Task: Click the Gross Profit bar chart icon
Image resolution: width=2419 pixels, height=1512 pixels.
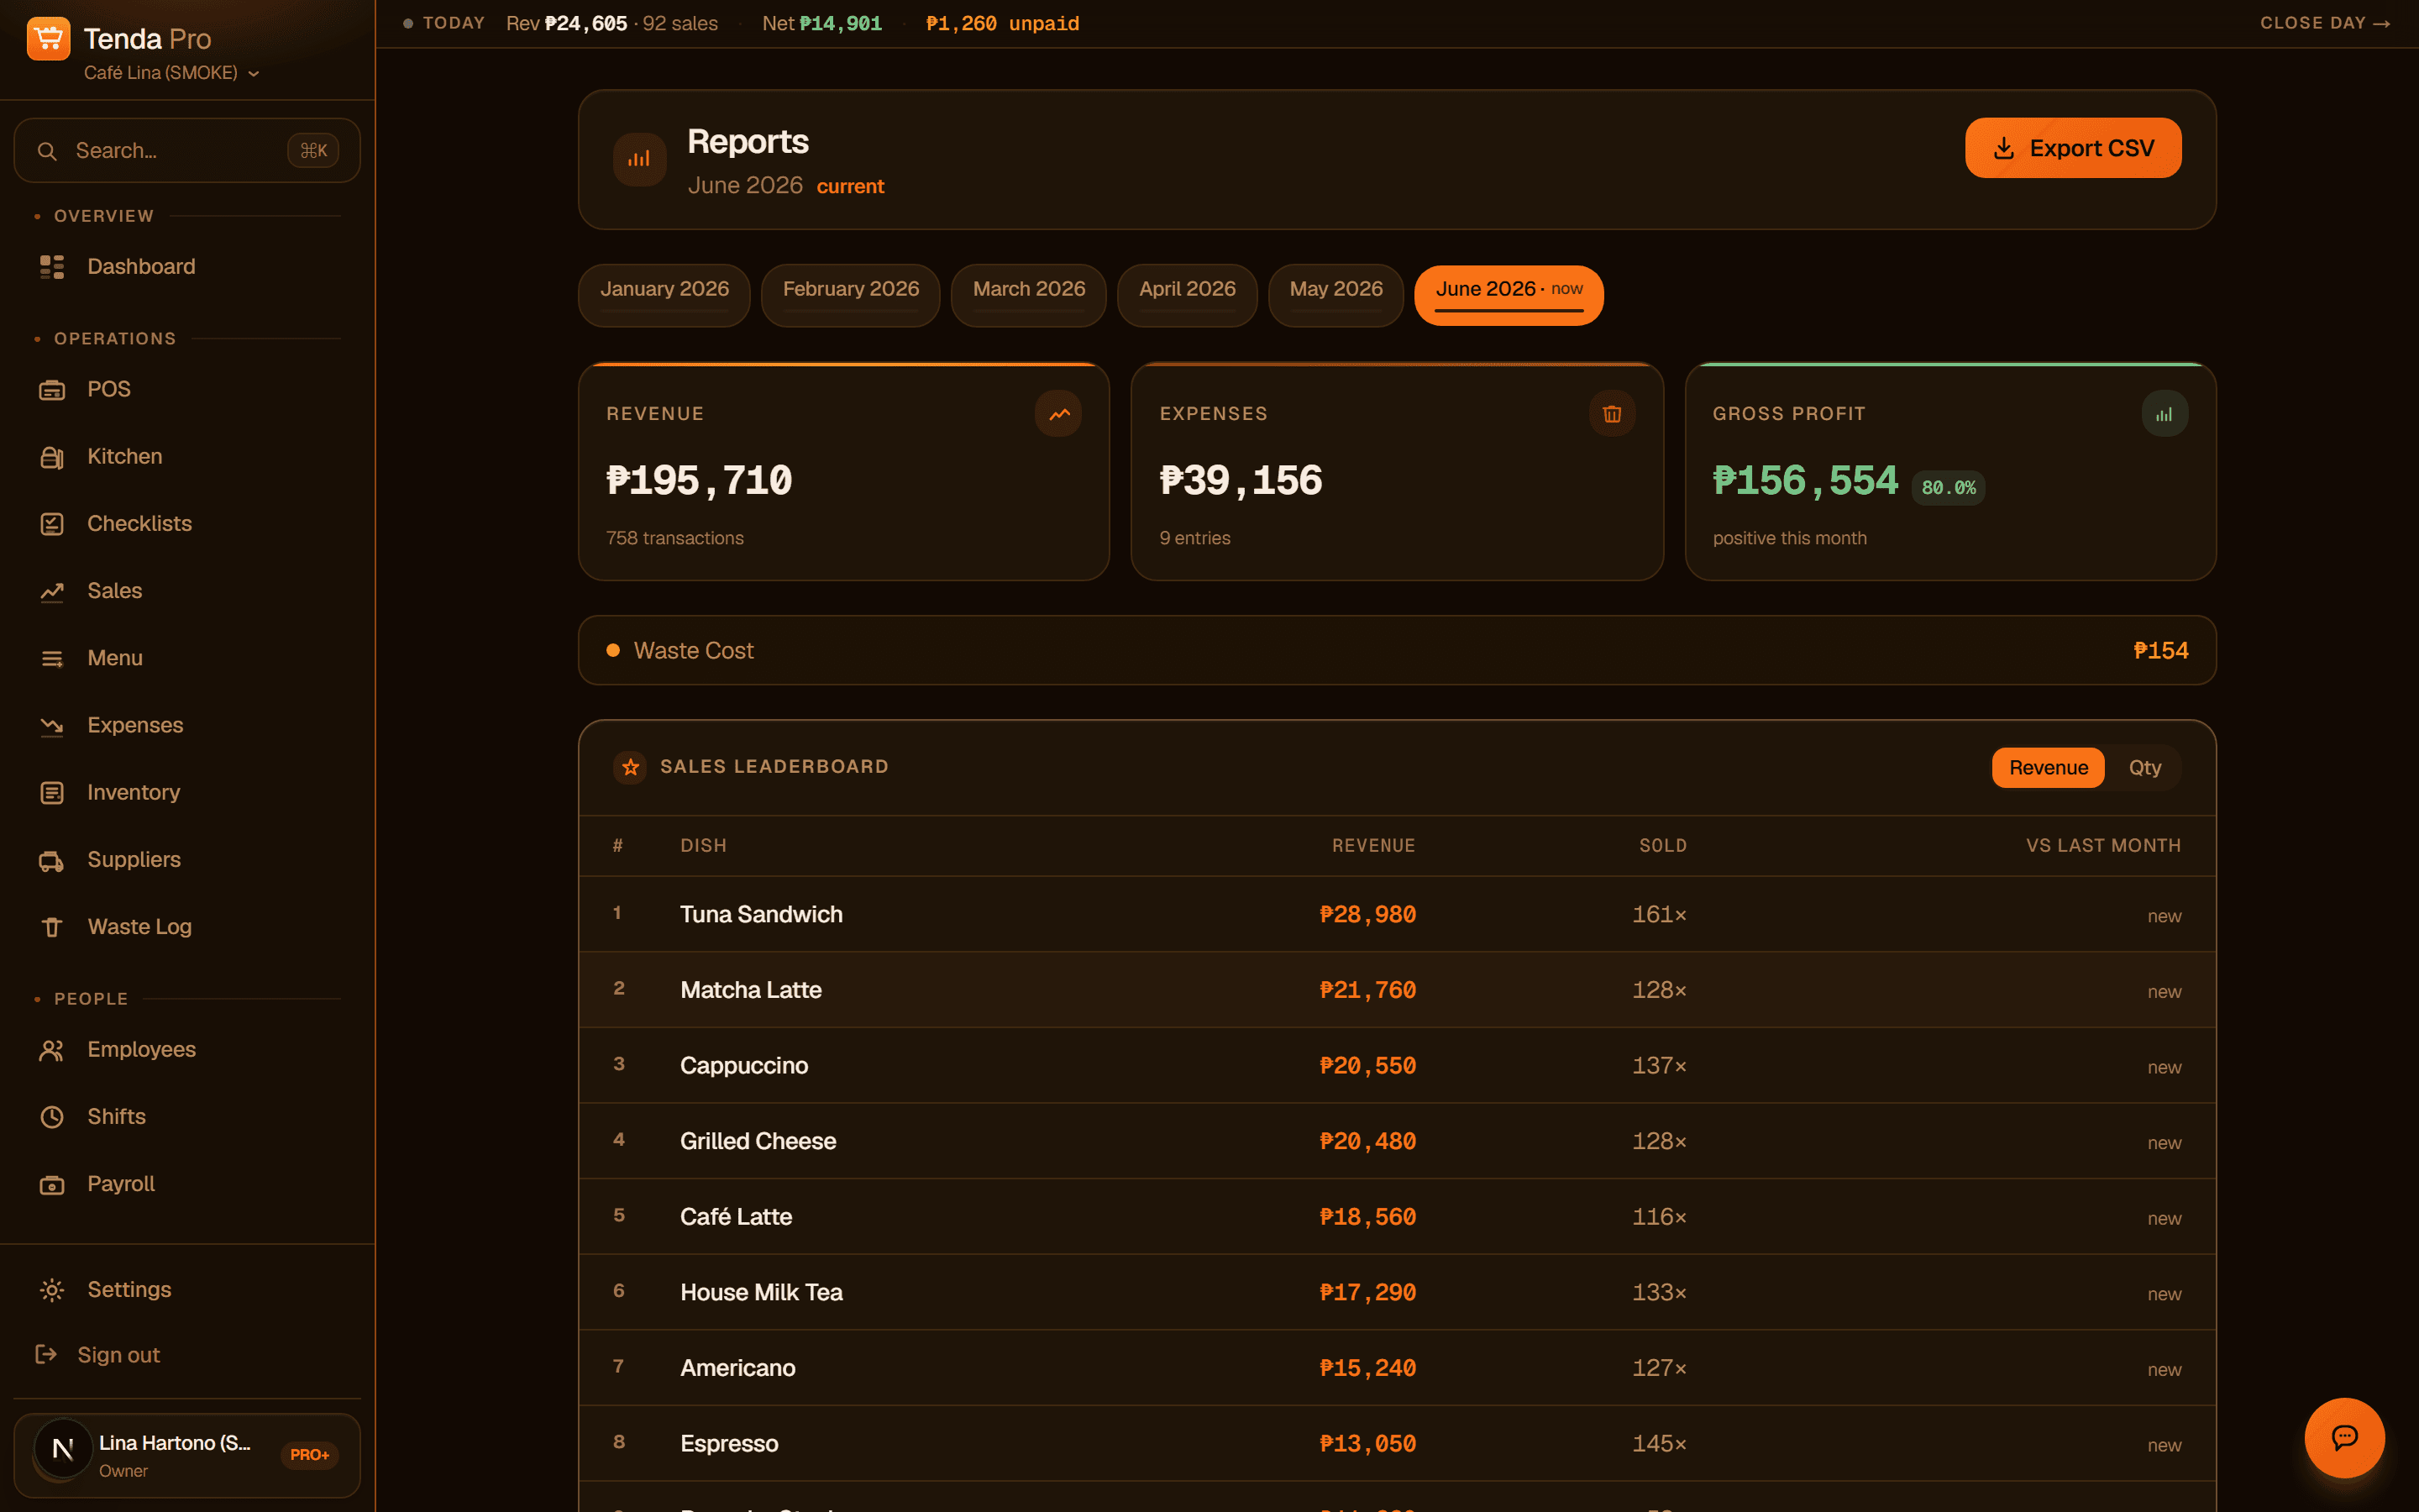Action: [2165, 414]
